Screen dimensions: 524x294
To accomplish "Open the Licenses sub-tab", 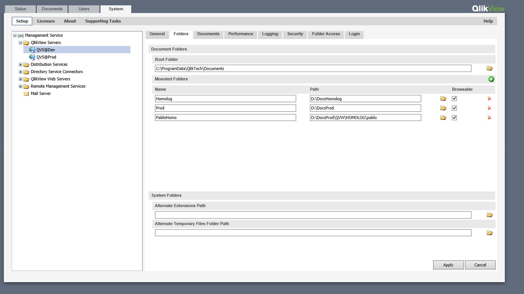I will pyautogui.click(x=46, y=21).
